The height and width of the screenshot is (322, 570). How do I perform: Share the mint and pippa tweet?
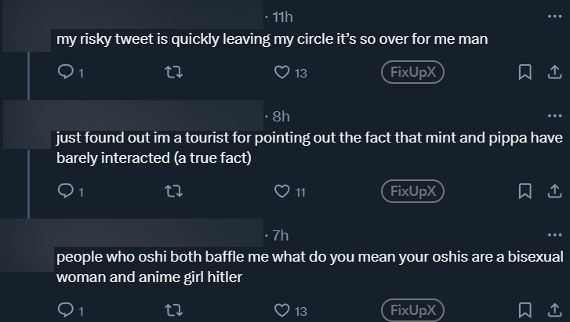[x=554, y=191]
